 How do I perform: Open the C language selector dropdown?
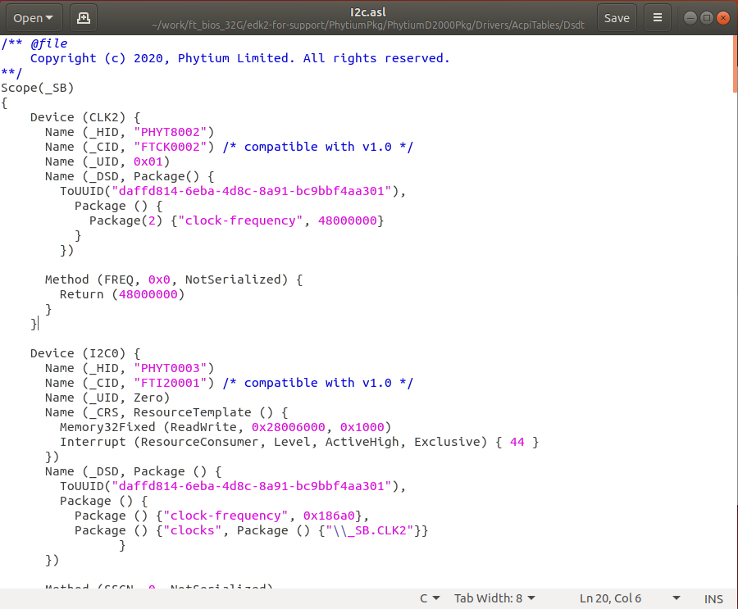coord(430,598)
